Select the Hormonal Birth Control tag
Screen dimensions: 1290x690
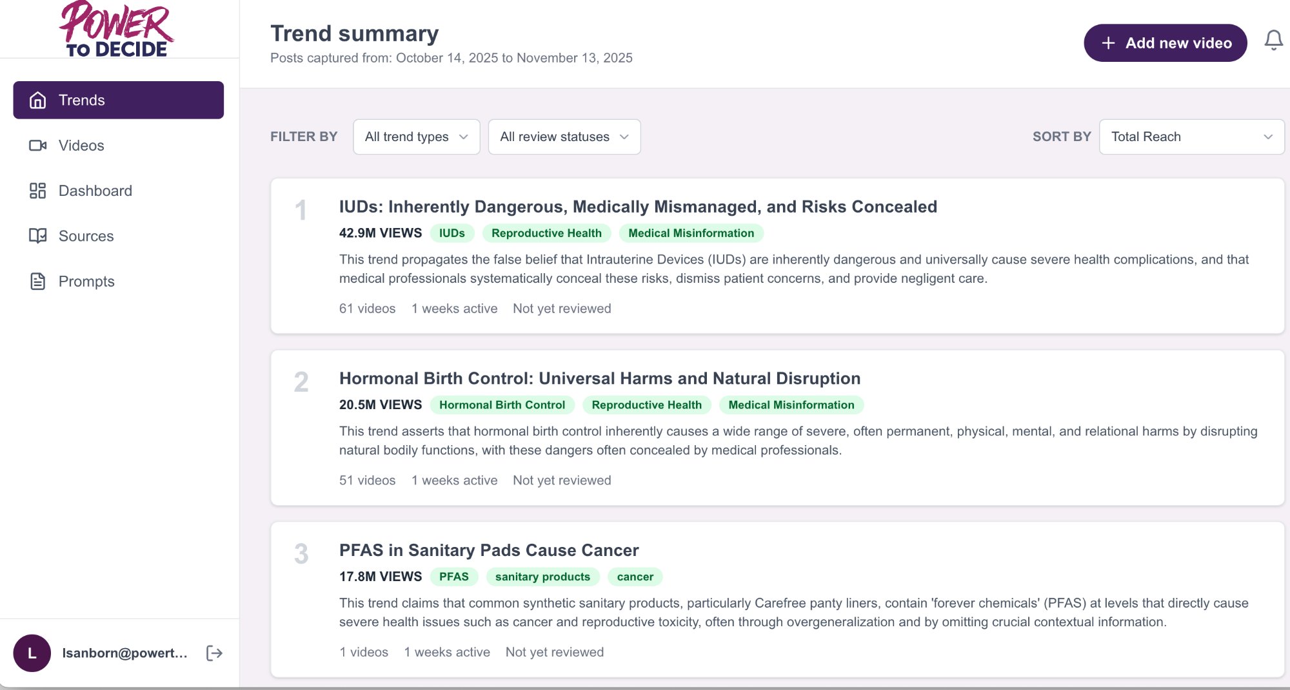(x=502, y=405)
